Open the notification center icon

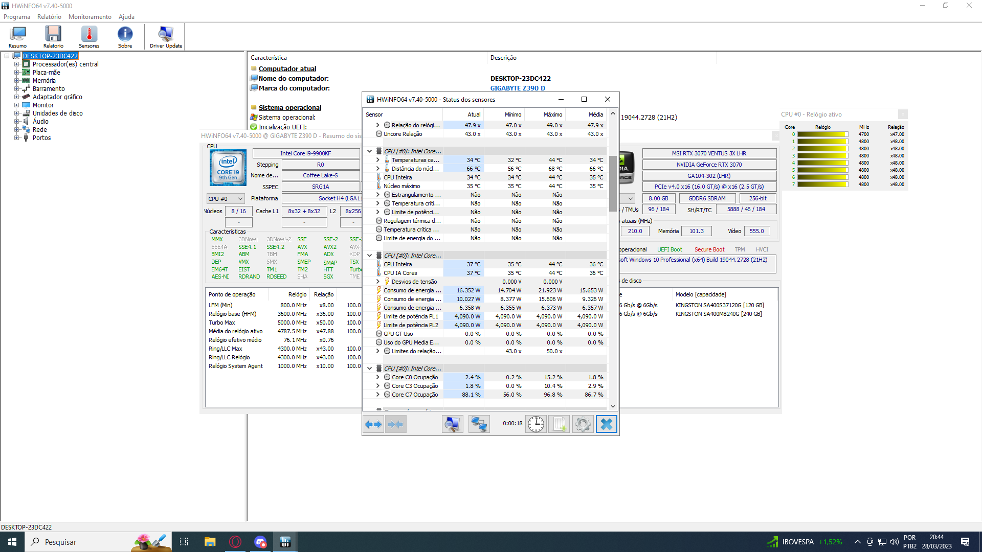coord(965,542)
